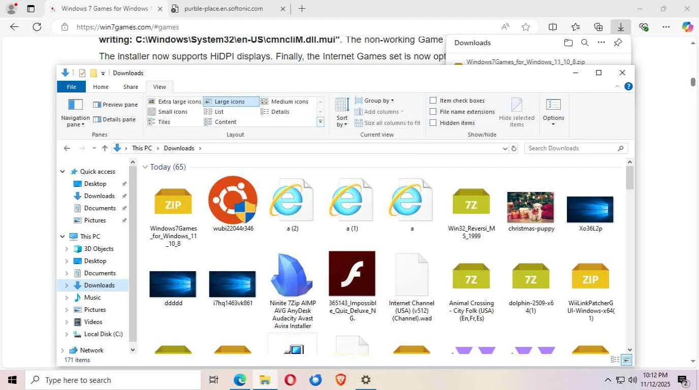Show Hidden items checkbox
Screen dimensions: 699x390
coord(433,123)
